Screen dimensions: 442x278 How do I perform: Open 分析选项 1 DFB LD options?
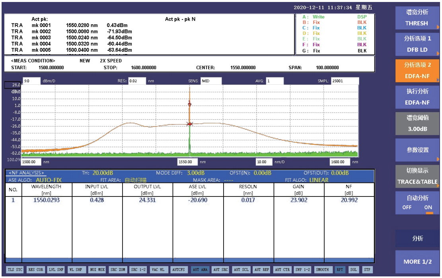tap(417, 44)
